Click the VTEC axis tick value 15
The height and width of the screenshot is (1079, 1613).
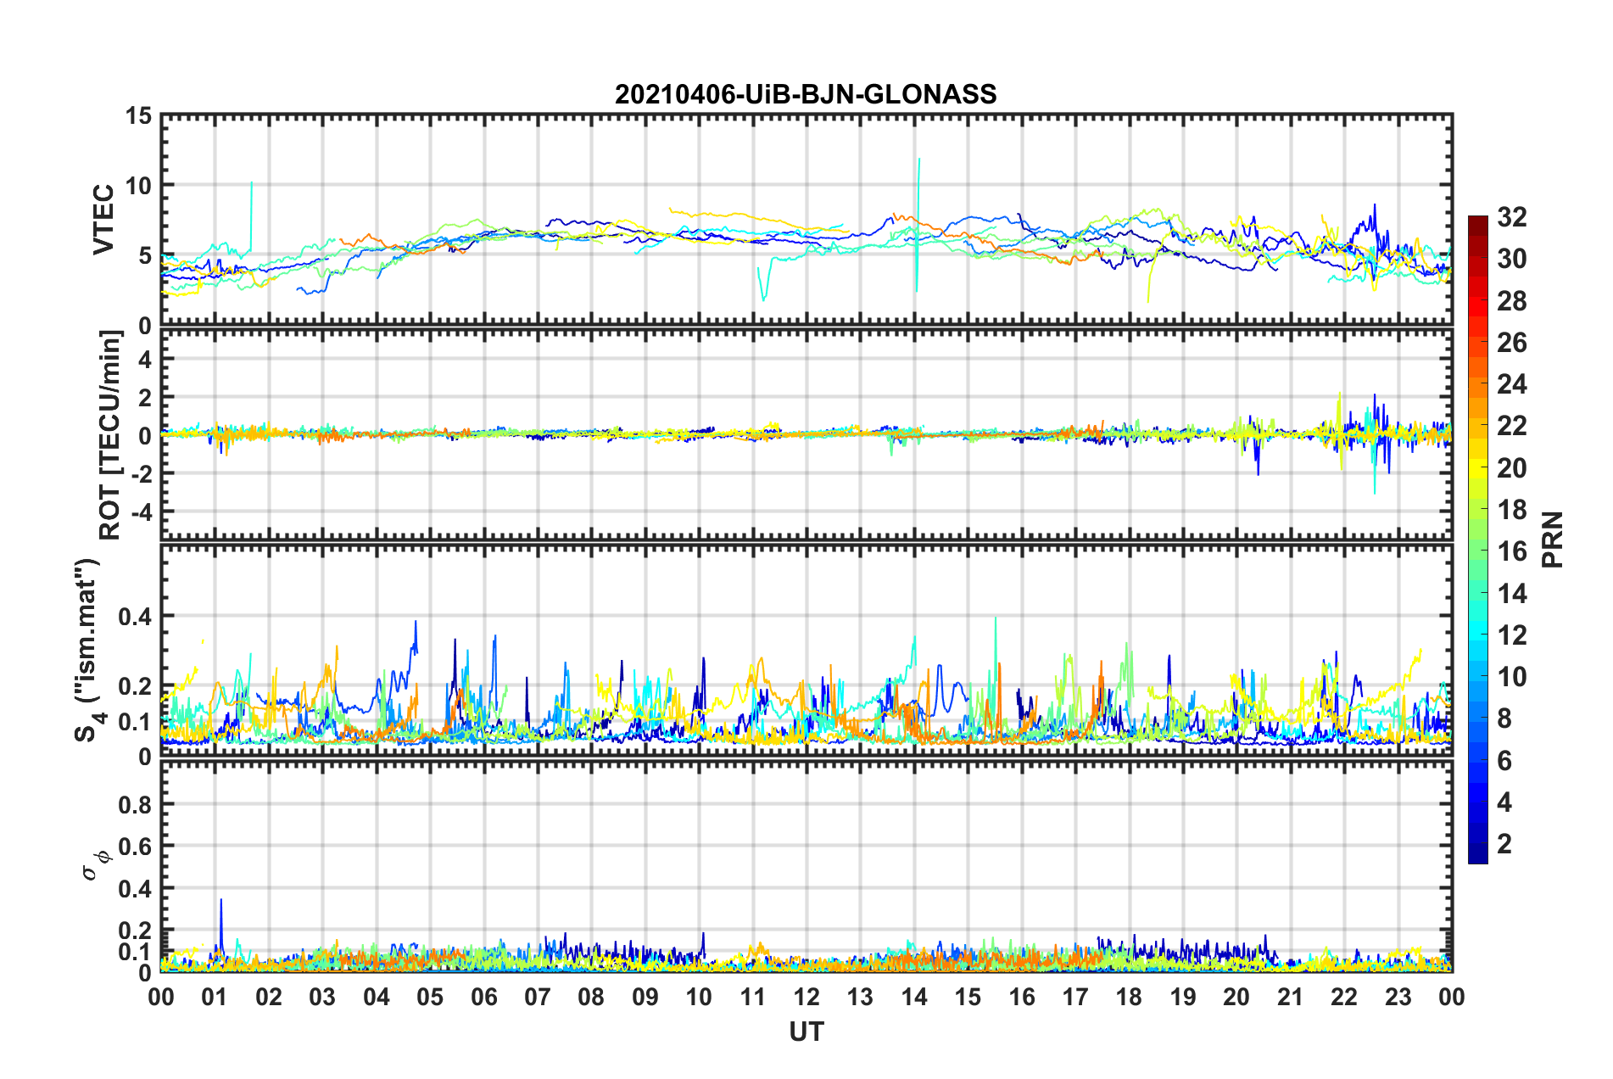pos(137,115)
